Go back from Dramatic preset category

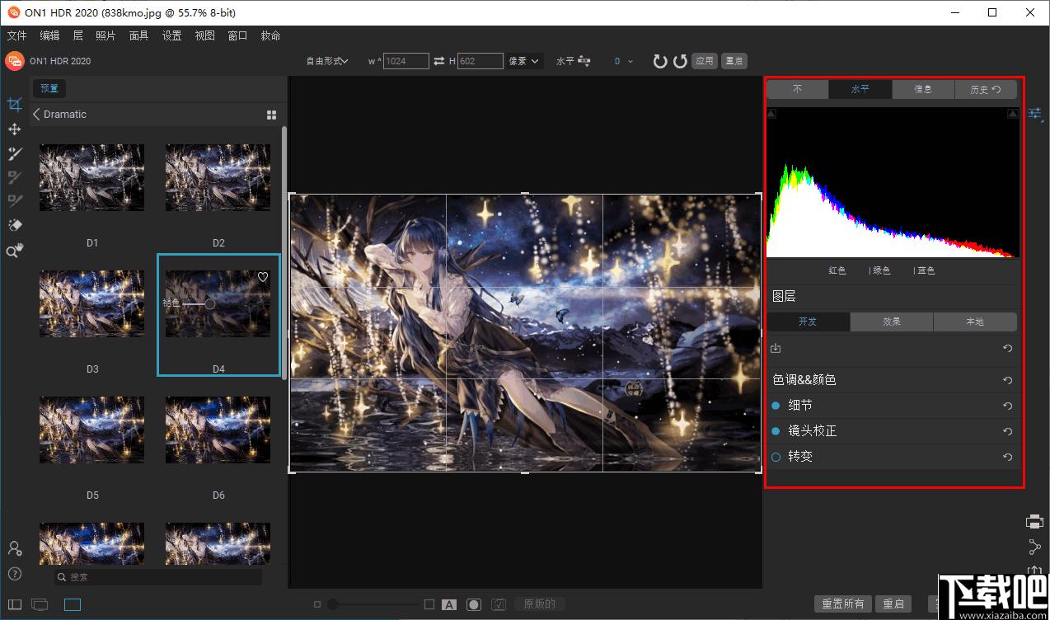pyautogui.click(x=36, y=115)
